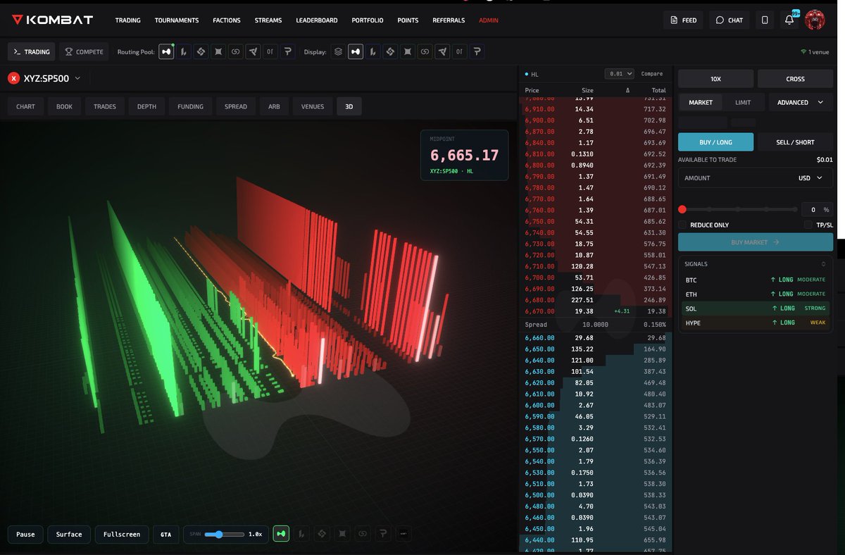This screenshot has width=845, height=555.
Task: Switch to the Arb tab
Action: pos(274,106)
